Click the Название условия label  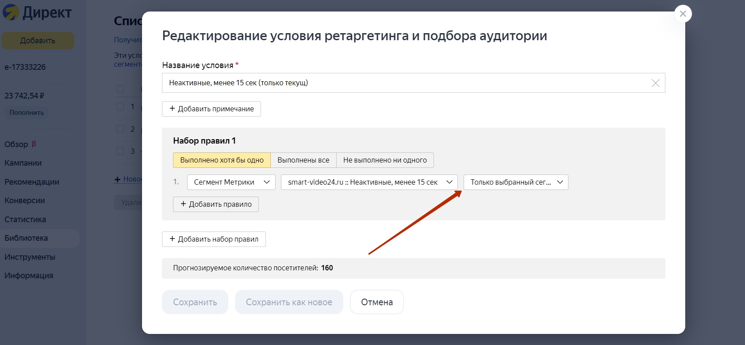[x=198, y=65]
